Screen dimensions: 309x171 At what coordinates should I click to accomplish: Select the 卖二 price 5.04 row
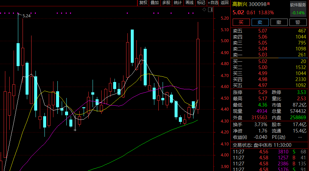click(x=270, y=49)
